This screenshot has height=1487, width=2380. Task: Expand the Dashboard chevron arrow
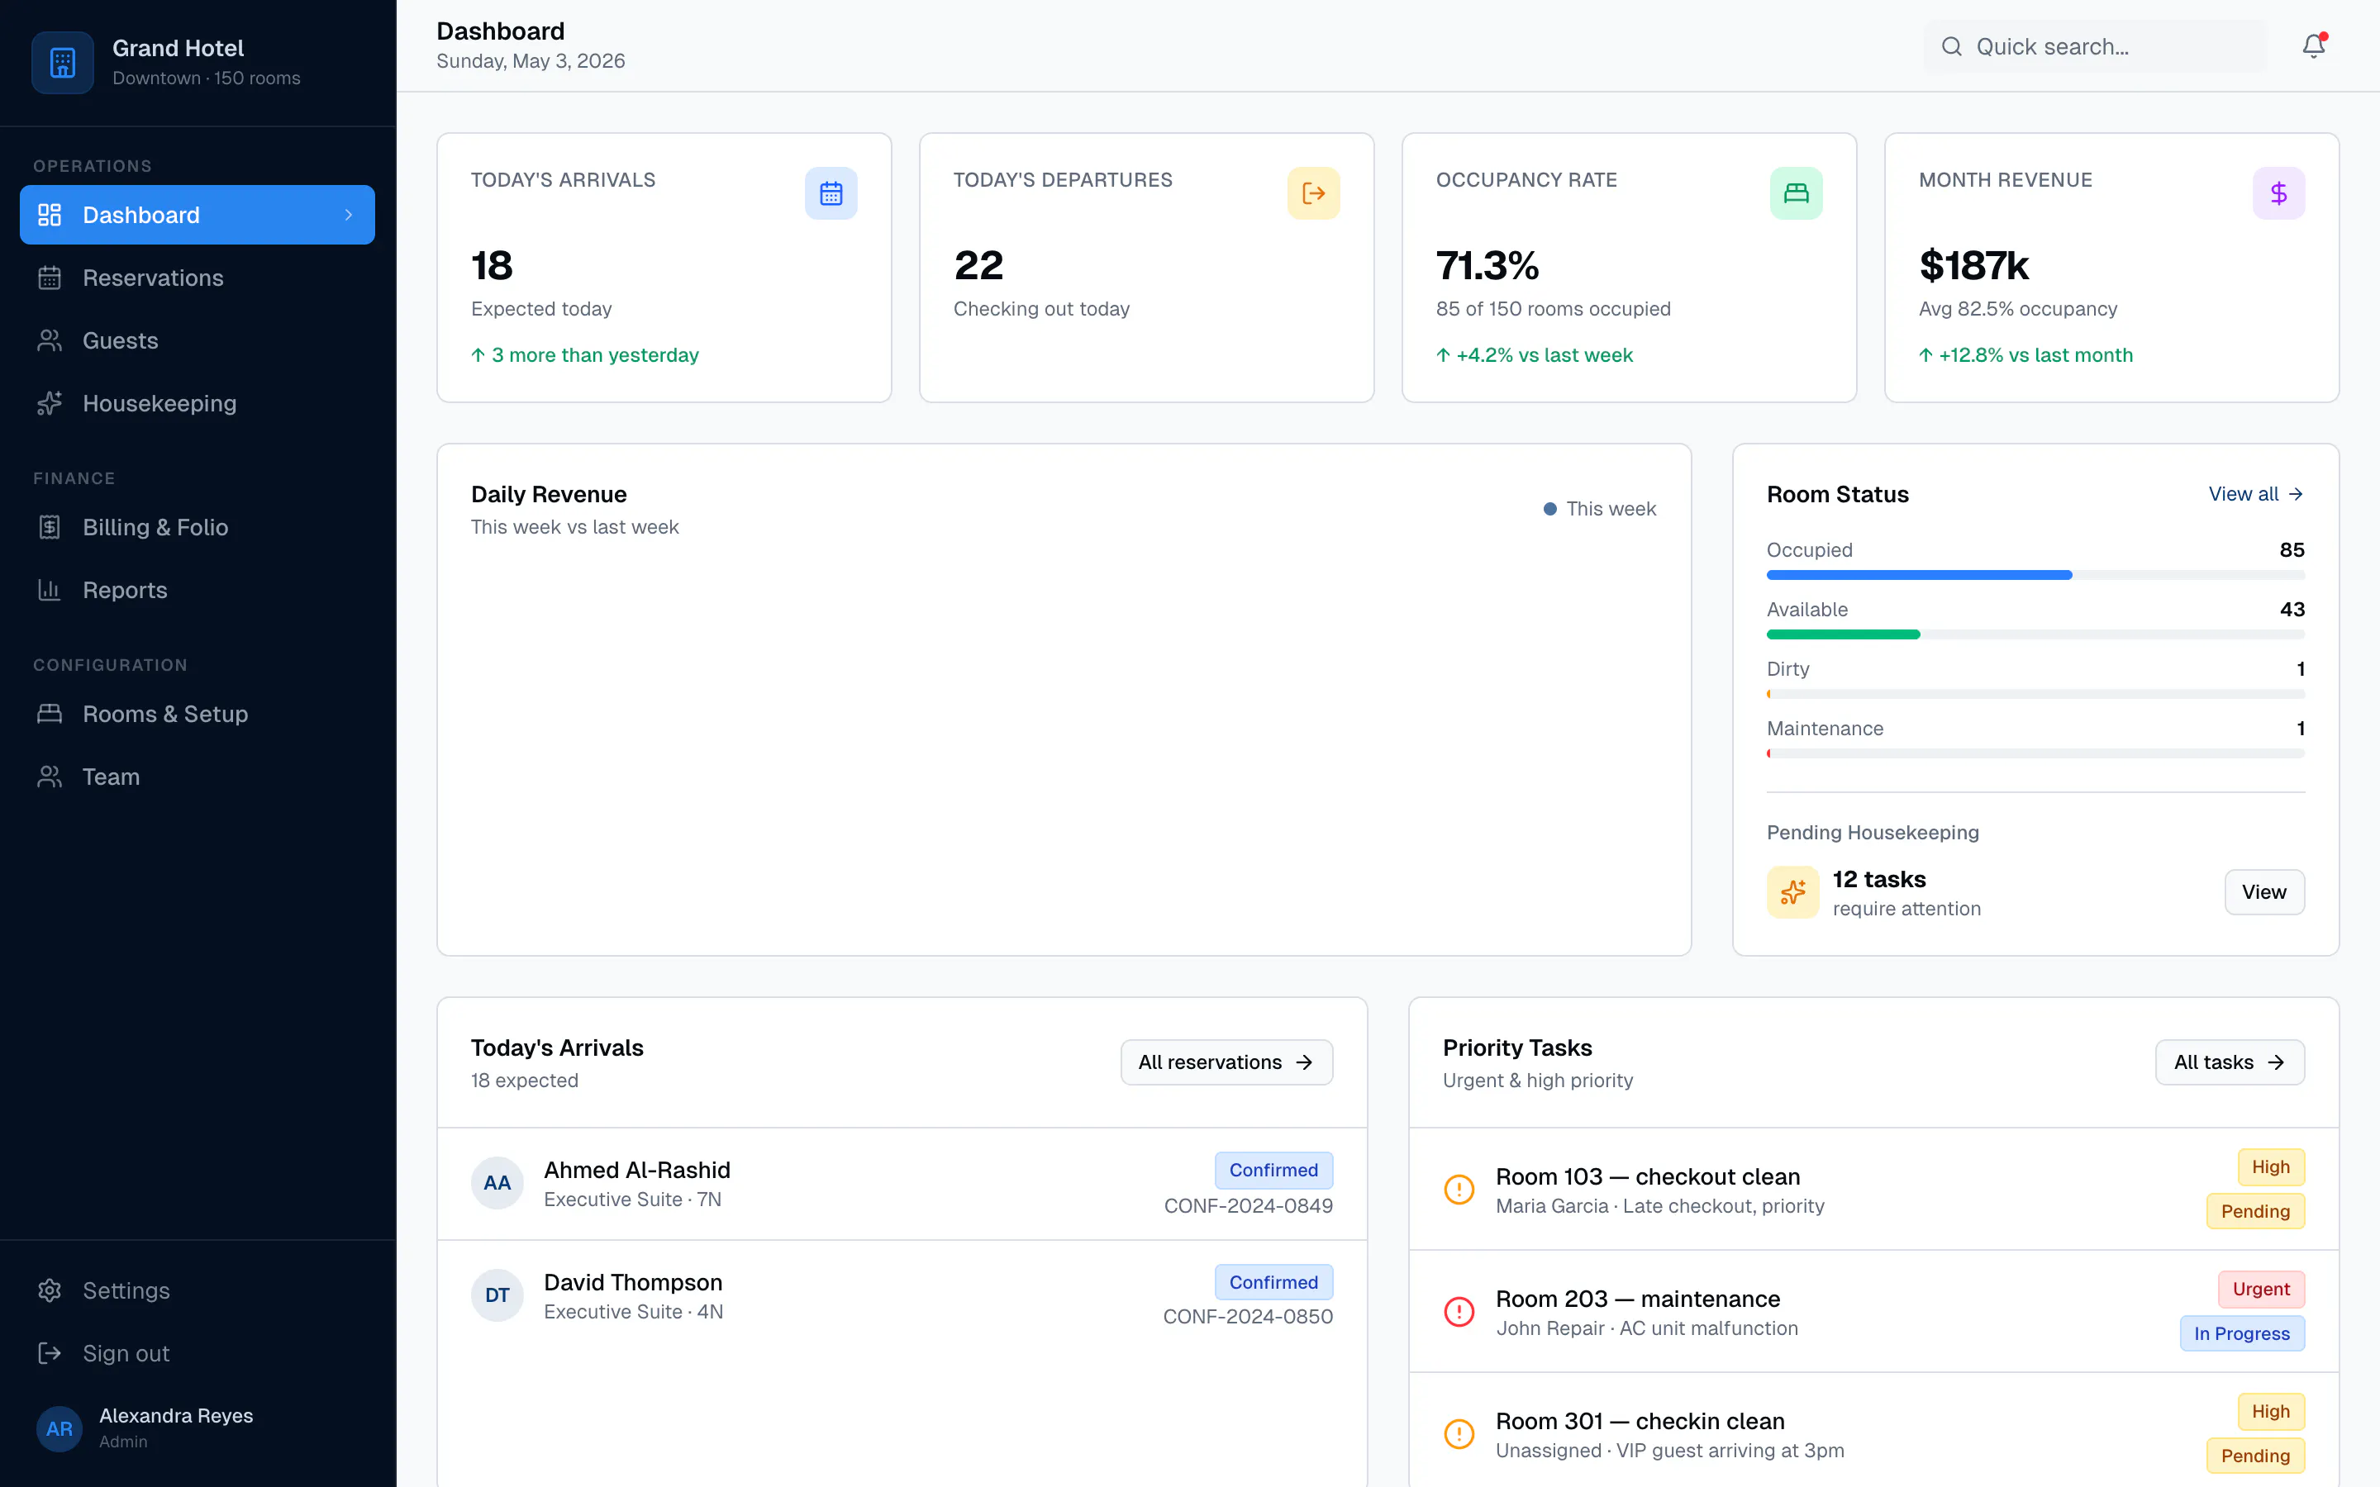coord(348,215)
